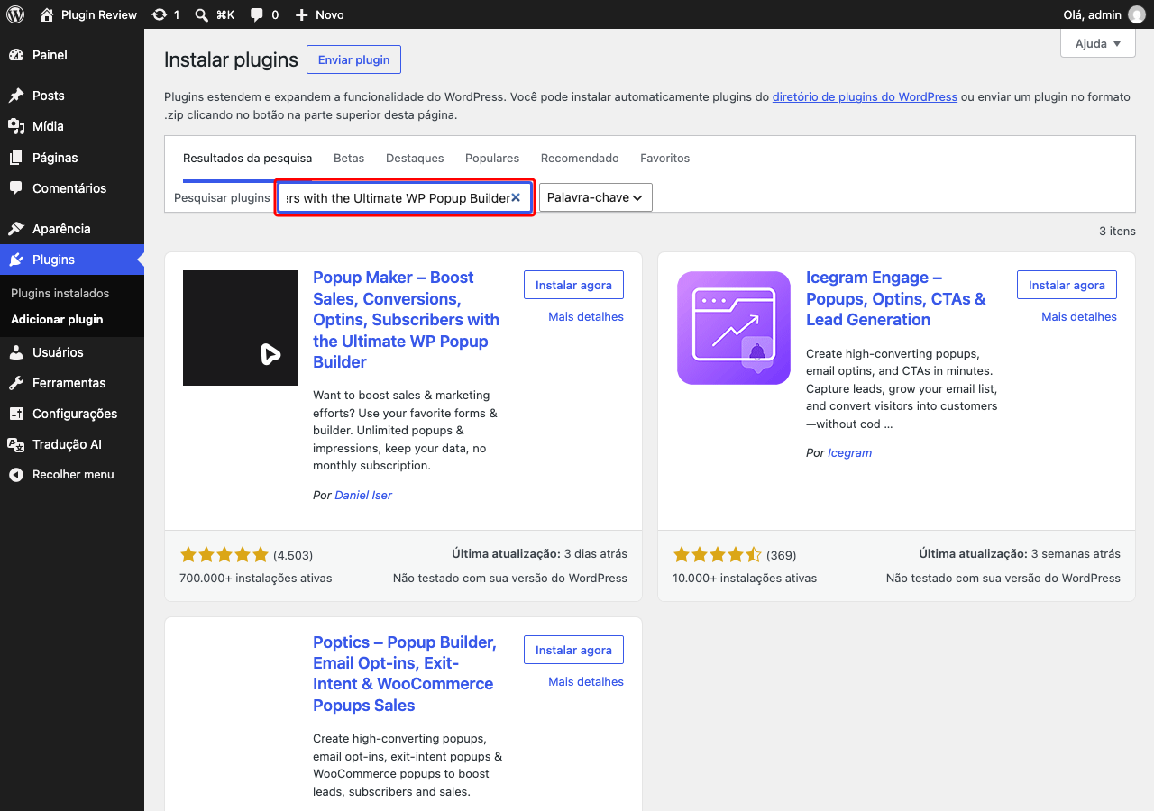
Task: Open the Icegram Engage plugin title link
Action: click(896, 299)
